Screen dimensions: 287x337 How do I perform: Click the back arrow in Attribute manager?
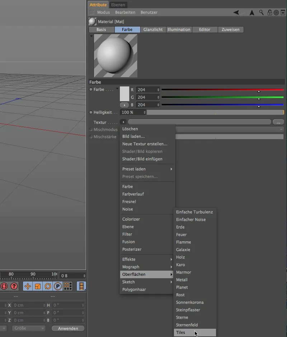pos(236,13)
